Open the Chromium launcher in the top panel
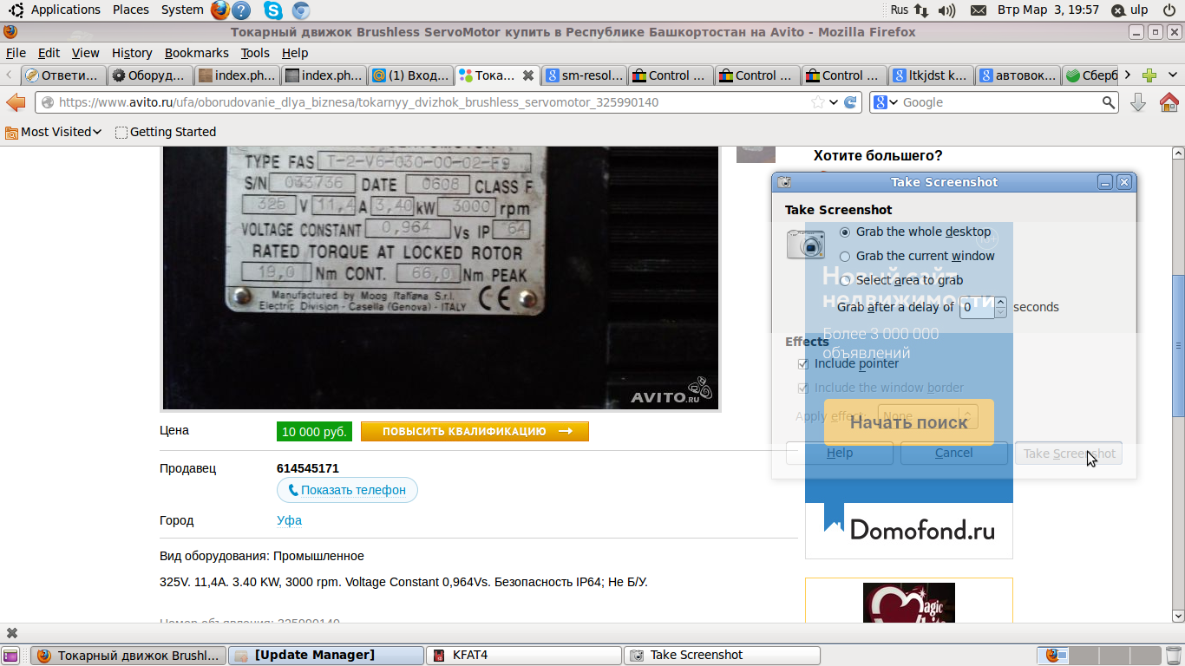 (x=301, y=10)
